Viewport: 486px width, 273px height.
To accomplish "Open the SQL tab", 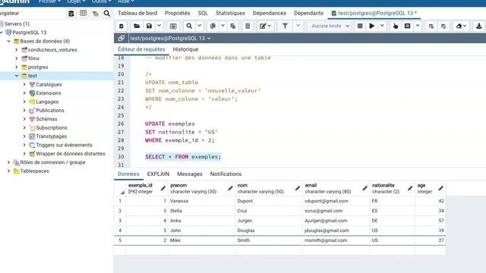I will point(203,13).
